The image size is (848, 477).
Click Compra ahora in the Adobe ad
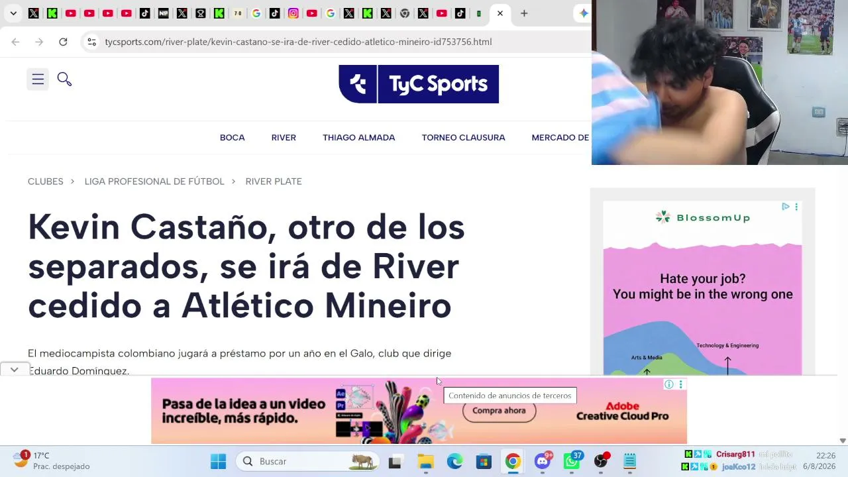[x=499, y=411]
